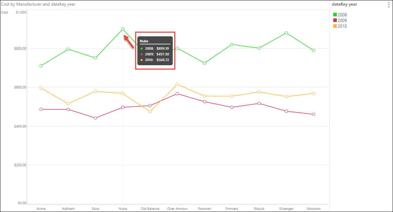Image resolution: width=393 pixels, height=212 pixels.
Task: Click the green 2008 legend swatch
Action: click(335, 15)
